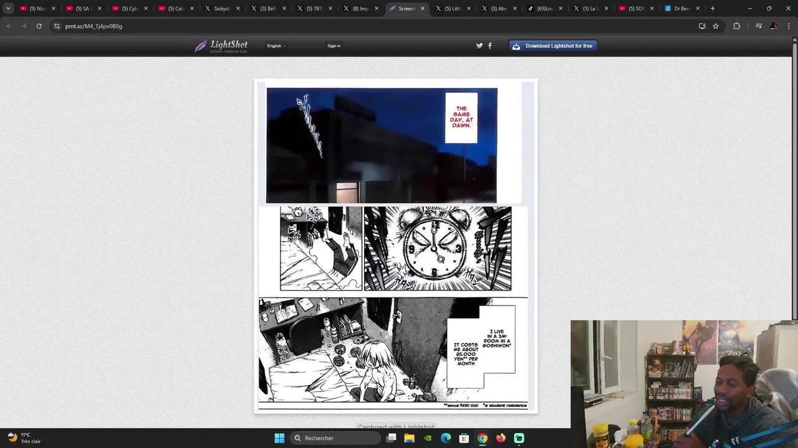The height and width of the screenshot is (448, 798).
Task: Click the Sign in link
Action: coord(334,46)
